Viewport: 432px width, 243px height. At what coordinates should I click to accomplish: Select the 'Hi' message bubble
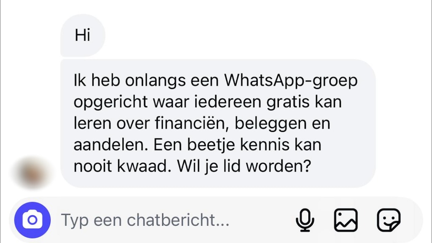pos(83,35)
